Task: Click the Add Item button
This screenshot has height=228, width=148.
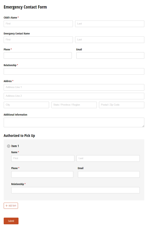Action: pyautogui.click(x=11, y=206)
